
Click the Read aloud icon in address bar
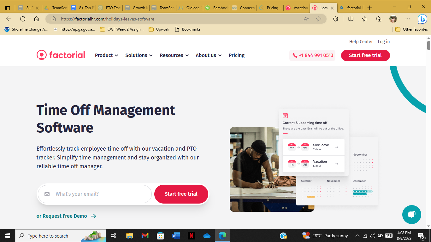pyautogui.click(x=306, y=19)
